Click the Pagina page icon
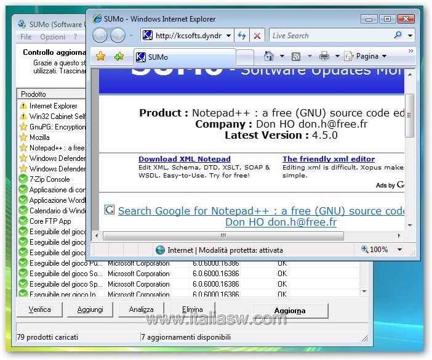The image size is (432, 360). [x=349, y=56]
